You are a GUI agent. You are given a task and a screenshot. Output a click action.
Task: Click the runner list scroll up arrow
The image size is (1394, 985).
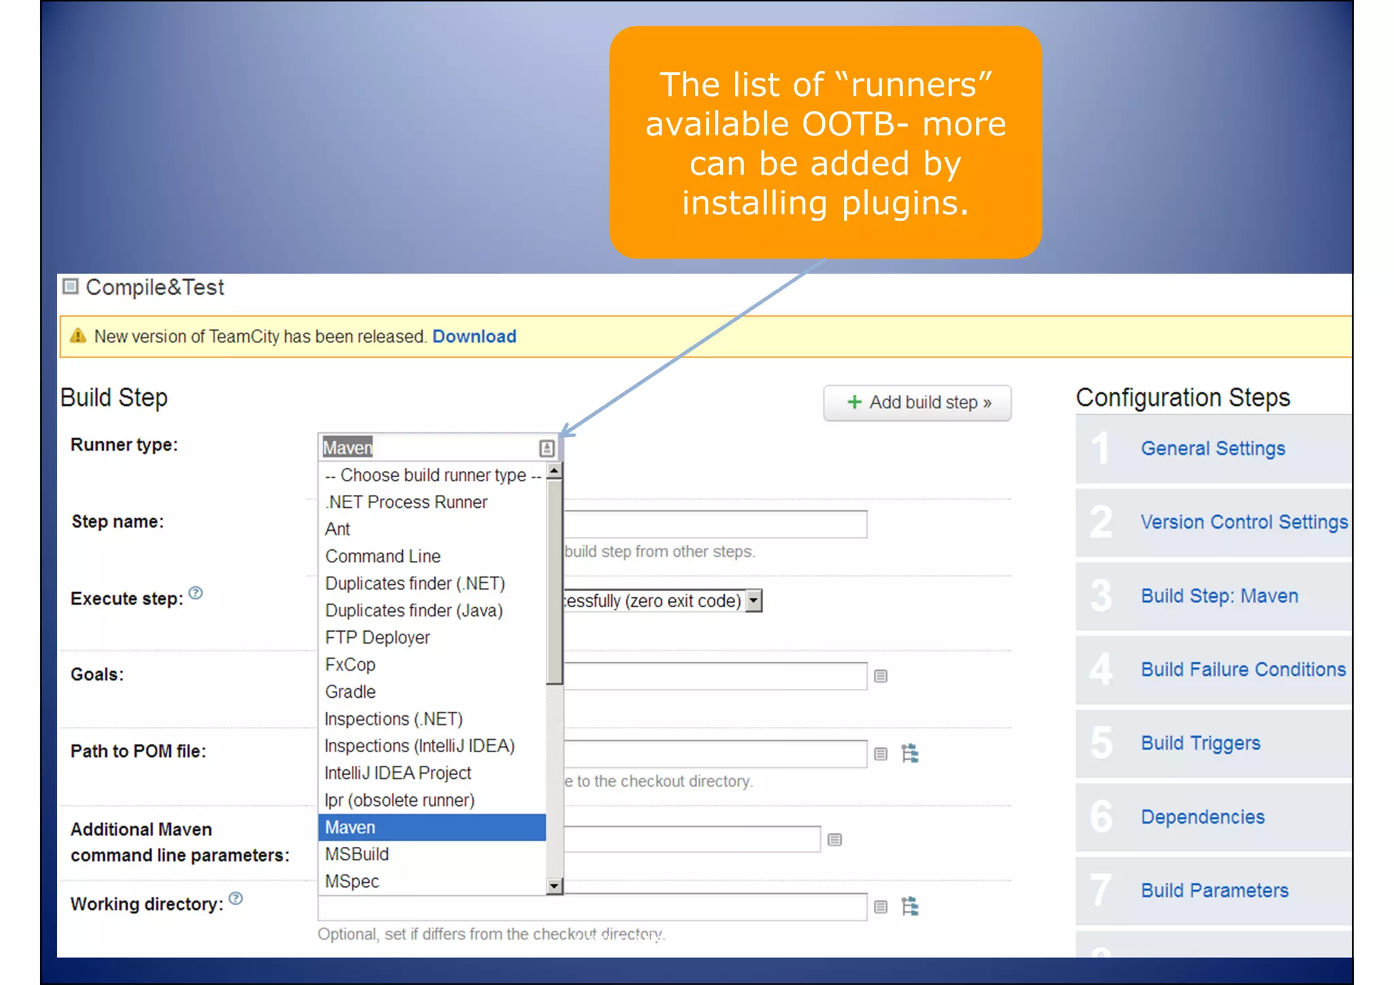[554, 471]
